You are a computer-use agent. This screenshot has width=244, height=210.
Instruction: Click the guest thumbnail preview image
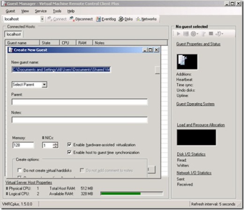187,62
